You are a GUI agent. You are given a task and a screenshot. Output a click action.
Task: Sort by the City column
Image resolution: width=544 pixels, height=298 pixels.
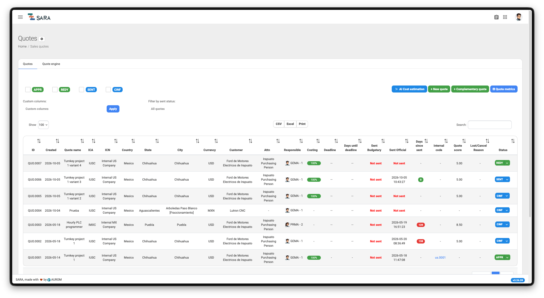198,141
